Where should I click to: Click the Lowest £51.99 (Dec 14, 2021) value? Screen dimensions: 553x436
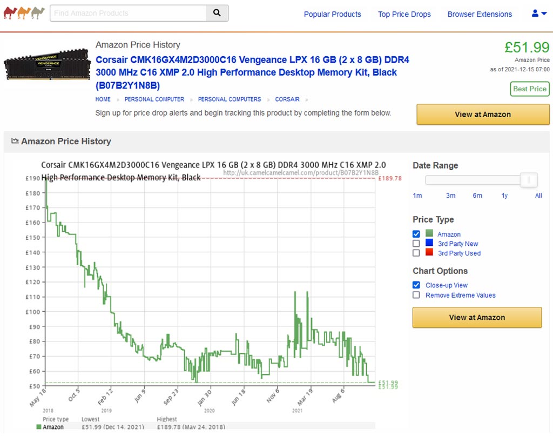coord(112,427)
